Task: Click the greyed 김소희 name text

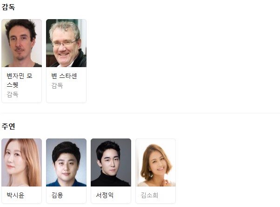Action: pyautogui.click(x=149, y=195)
